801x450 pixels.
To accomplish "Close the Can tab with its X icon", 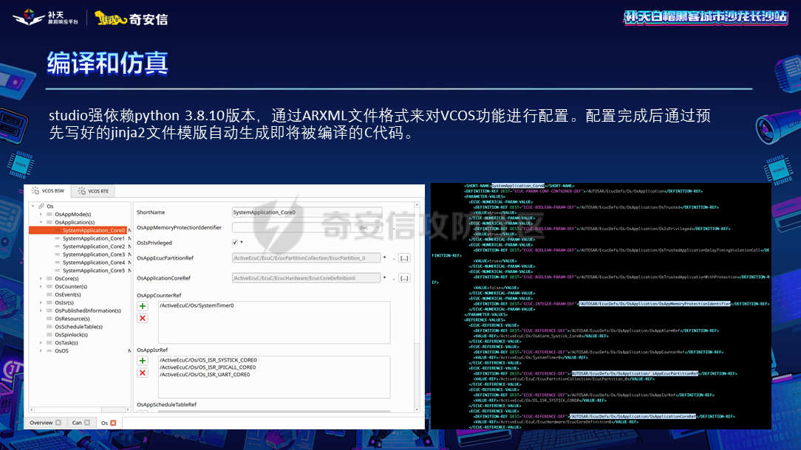I will 87,423.
